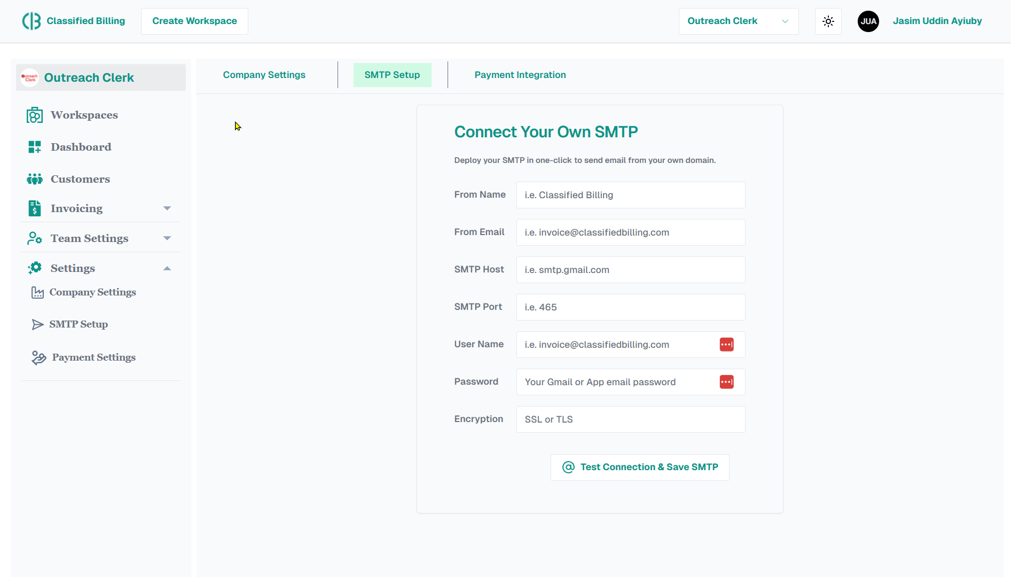The image size is (1011, 577).
Task: Click the Dashboard grid icon
Action: pos(35,147)
